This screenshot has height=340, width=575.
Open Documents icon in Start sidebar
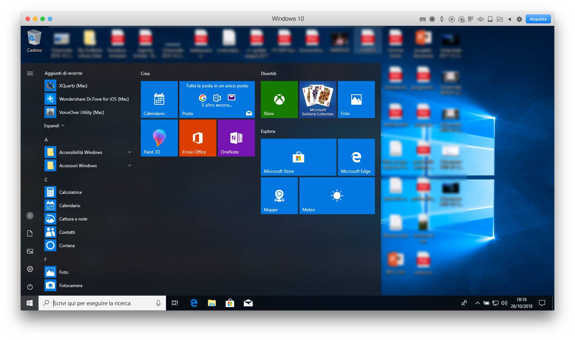point(30,233)
